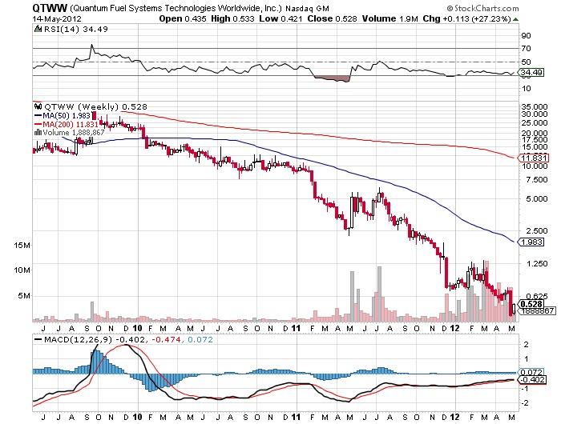The image size is (561, 424).
Task: Click the 5.000 price axis label
Action: [537, 198]
